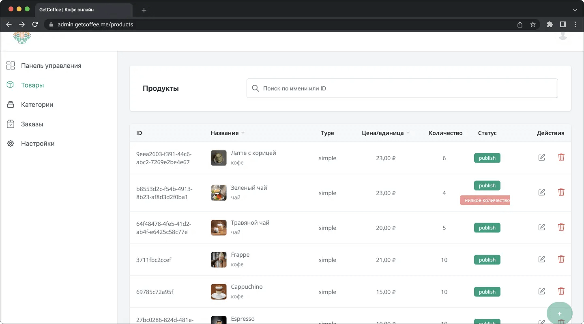Screen dimensions: 584x324
Task: Edit the Cappuchino product
Action: click(541, 291)
